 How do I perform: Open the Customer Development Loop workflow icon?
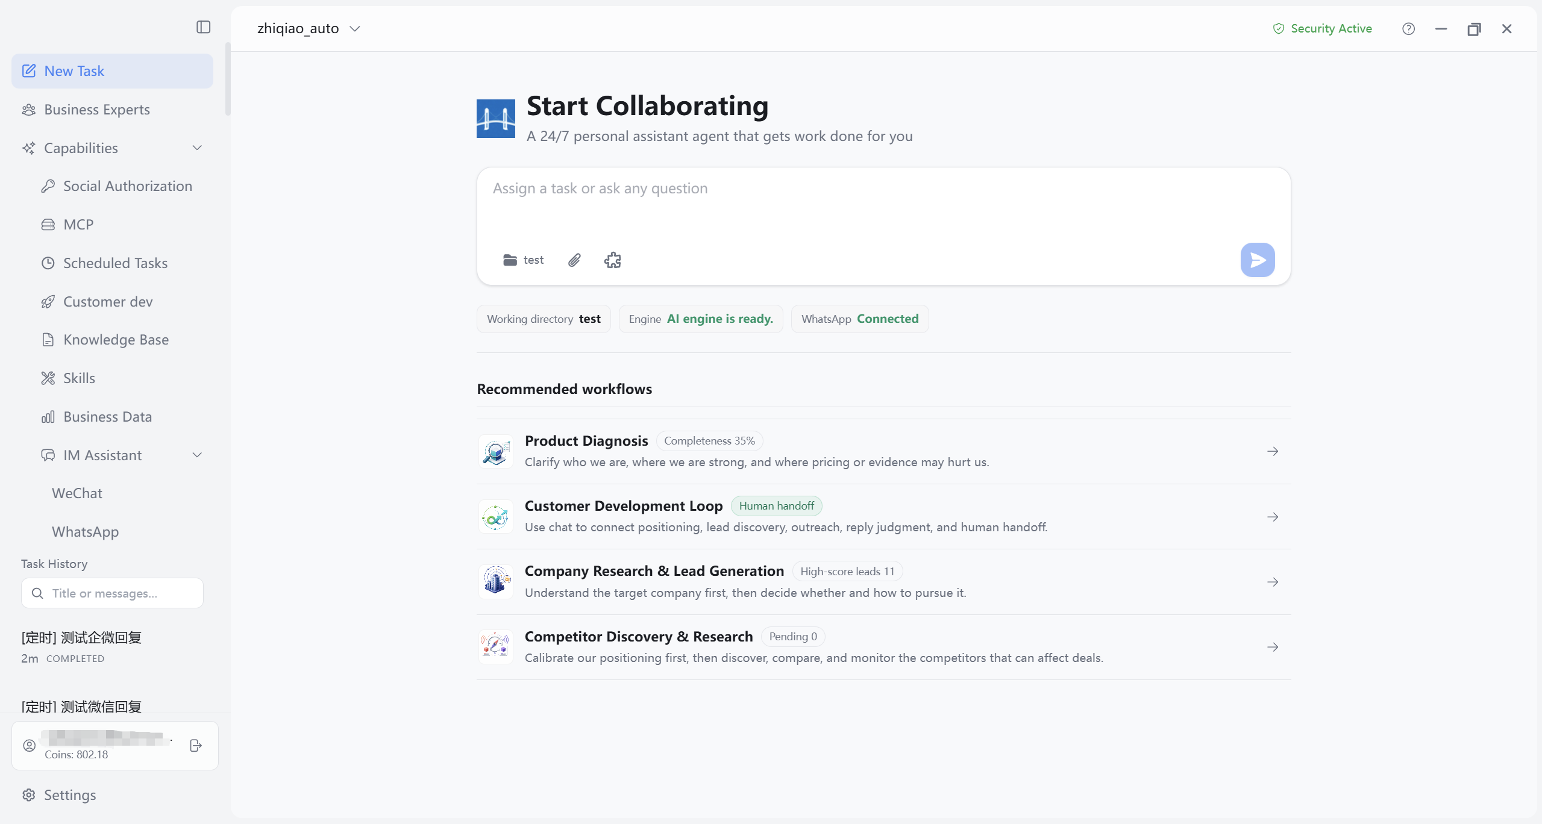point(495,517)
